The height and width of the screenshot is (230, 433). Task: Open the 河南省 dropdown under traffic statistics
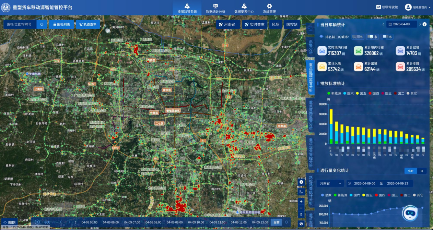point(330,183)
